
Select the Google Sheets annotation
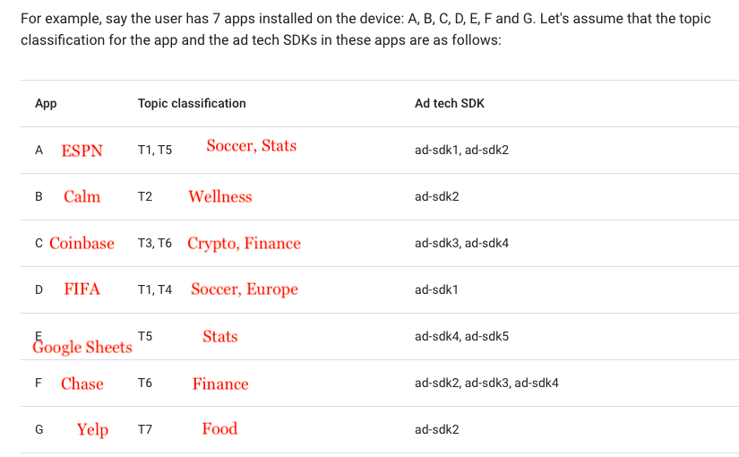click(x=82, y=347)
